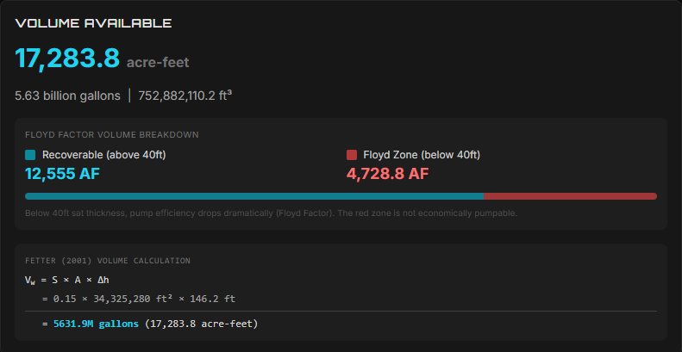682x352 pixels.
Task: Click the acre-feet unit label beside total
Action: click(158, 62)
